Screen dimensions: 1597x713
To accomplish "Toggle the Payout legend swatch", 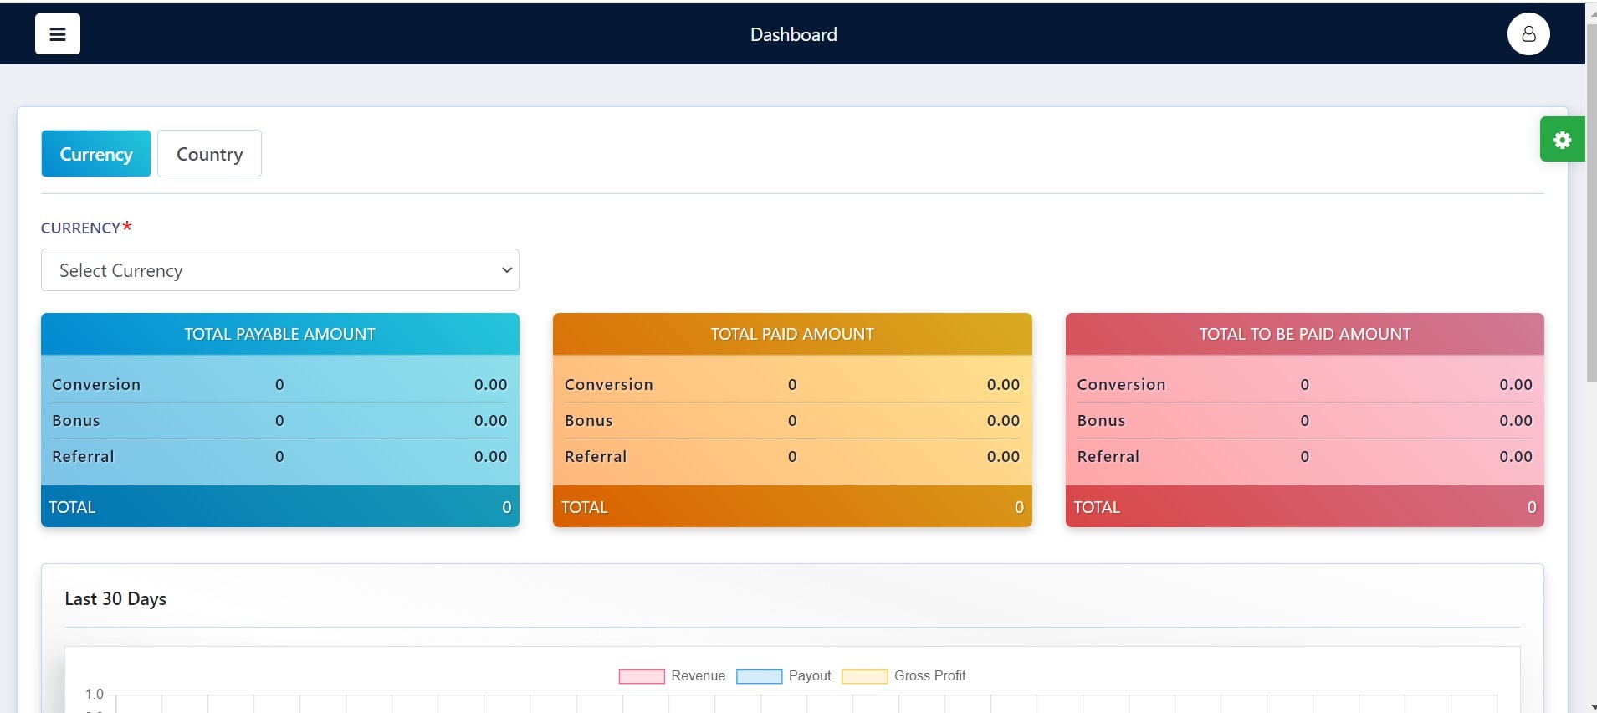I will pyautogui.click(x=759, y=676).
